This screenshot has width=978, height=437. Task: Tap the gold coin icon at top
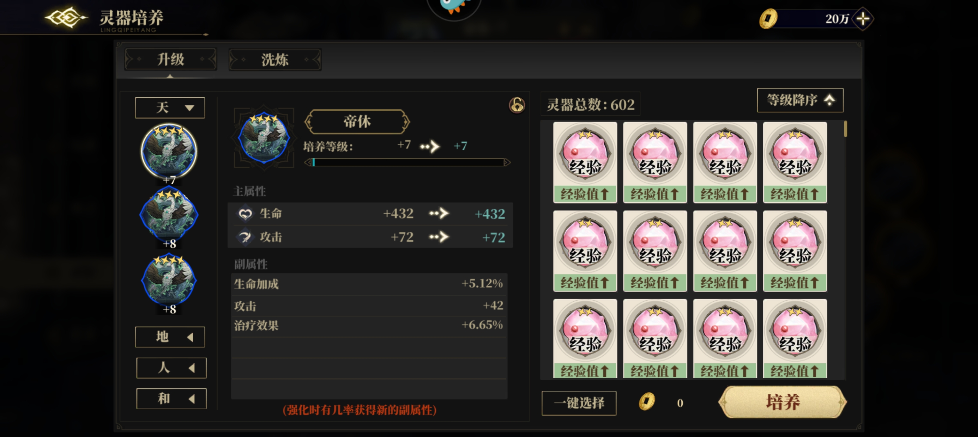(x=768, y=18)
